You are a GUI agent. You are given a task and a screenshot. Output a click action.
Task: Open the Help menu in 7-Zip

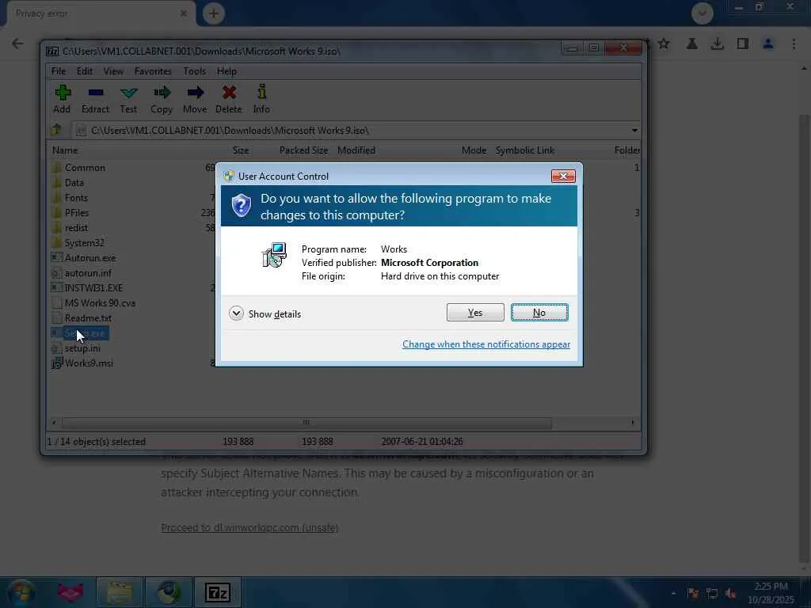(227, 71)
